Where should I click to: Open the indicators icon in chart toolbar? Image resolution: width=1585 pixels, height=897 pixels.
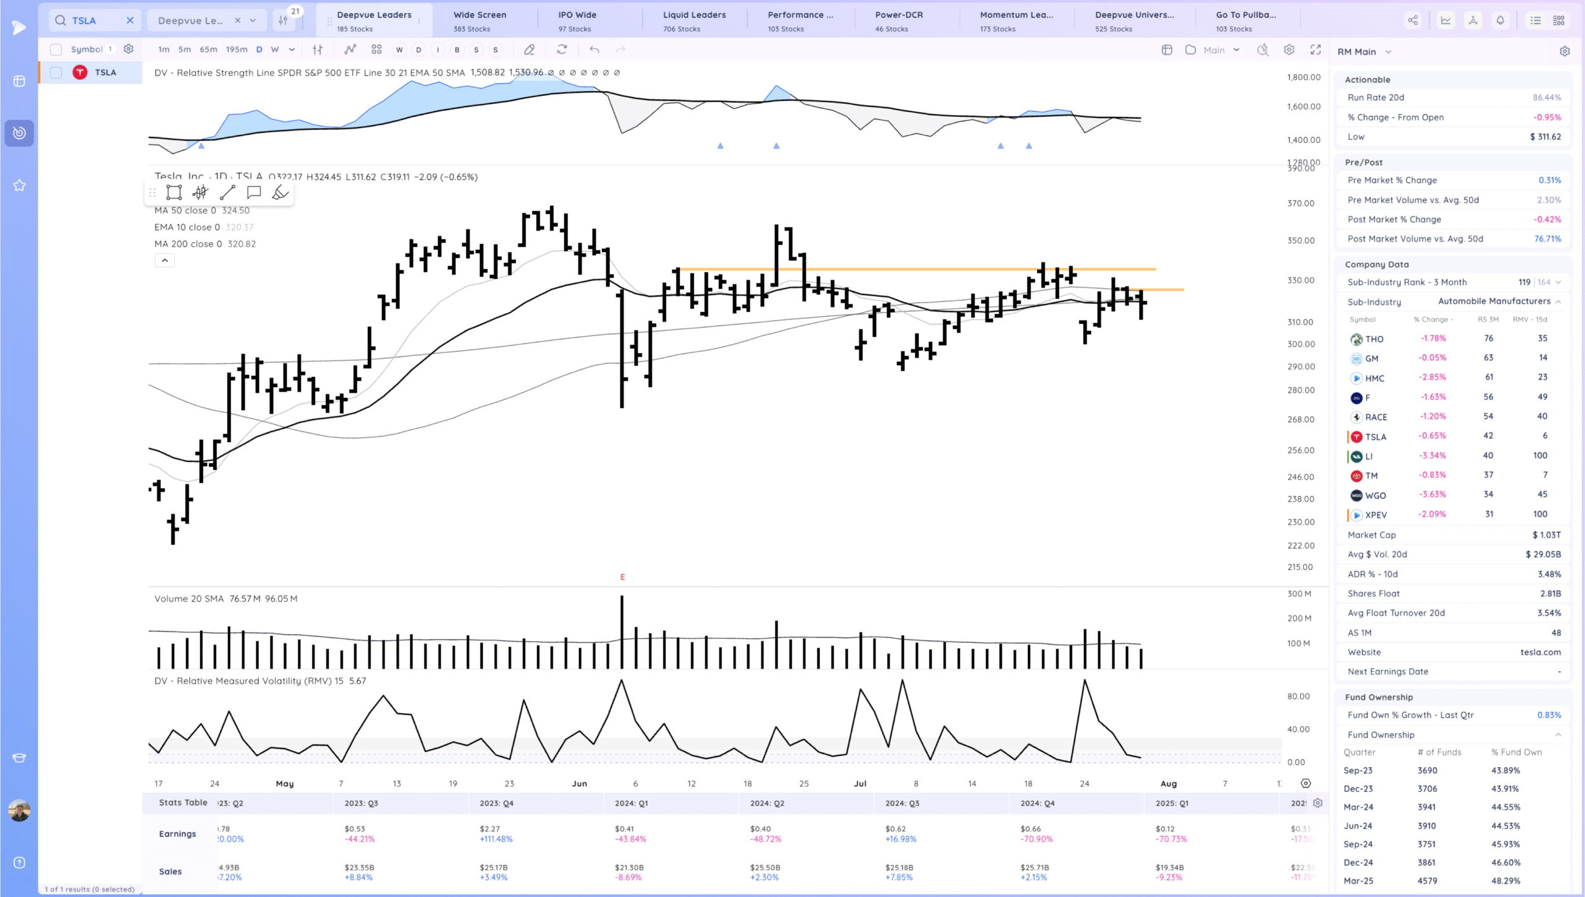(x=350, y=49)
